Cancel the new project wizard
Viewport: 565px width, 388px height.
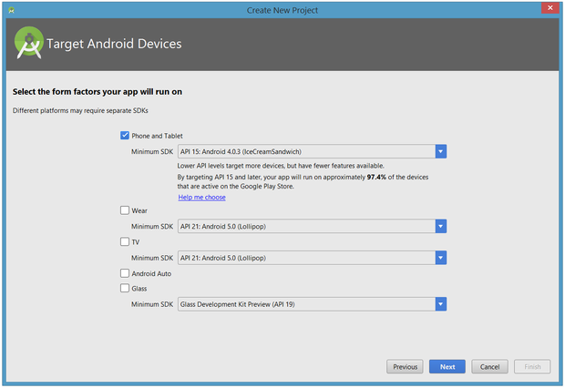489,367
